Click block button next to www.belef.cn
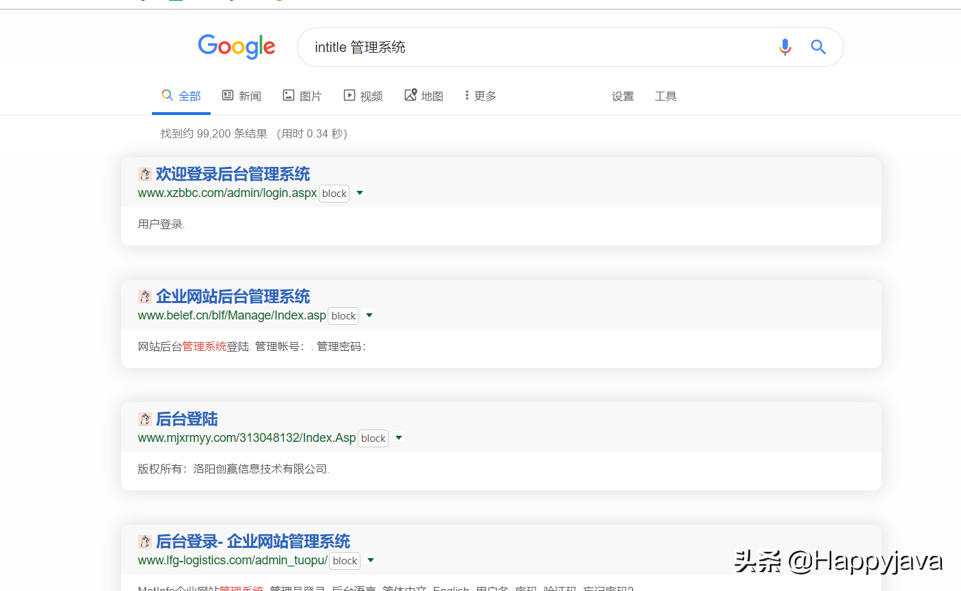Screen dimensions: 961x591 click(343, 316)
